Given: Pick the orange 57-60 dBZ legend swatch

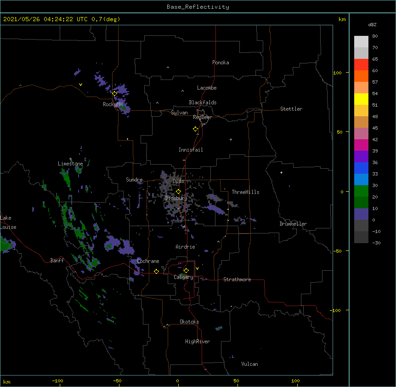Looking at the screenshot, I should pyautogui.click(x=361, y=76).
